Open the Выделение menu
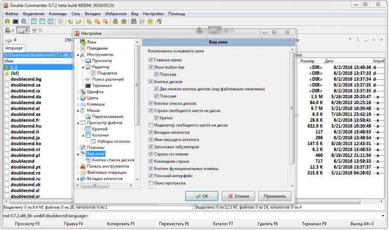389x230 pixels. [x=34, y=13]
